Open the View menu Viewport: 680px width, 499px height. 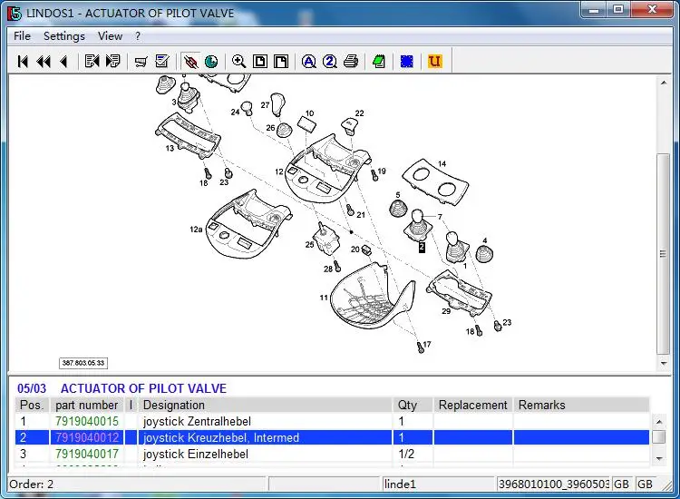point(110,36)
